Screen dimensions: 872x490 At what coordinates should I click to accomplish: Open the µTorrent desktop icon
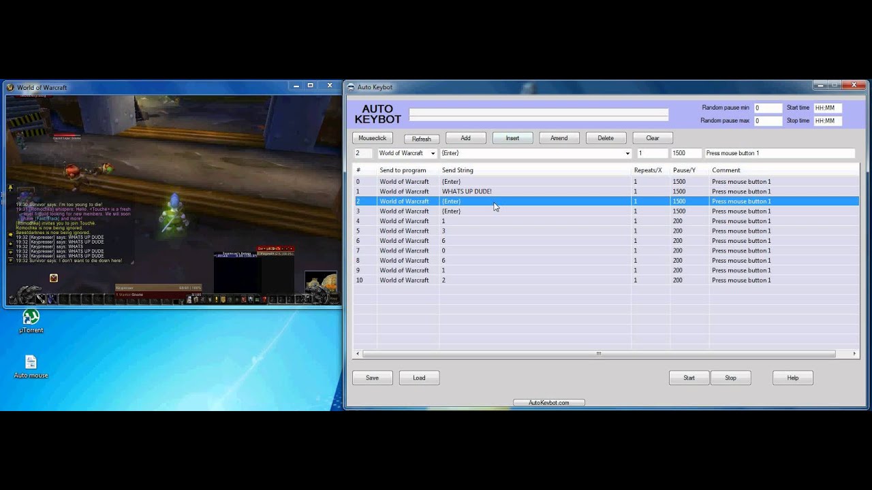point(31,321)
